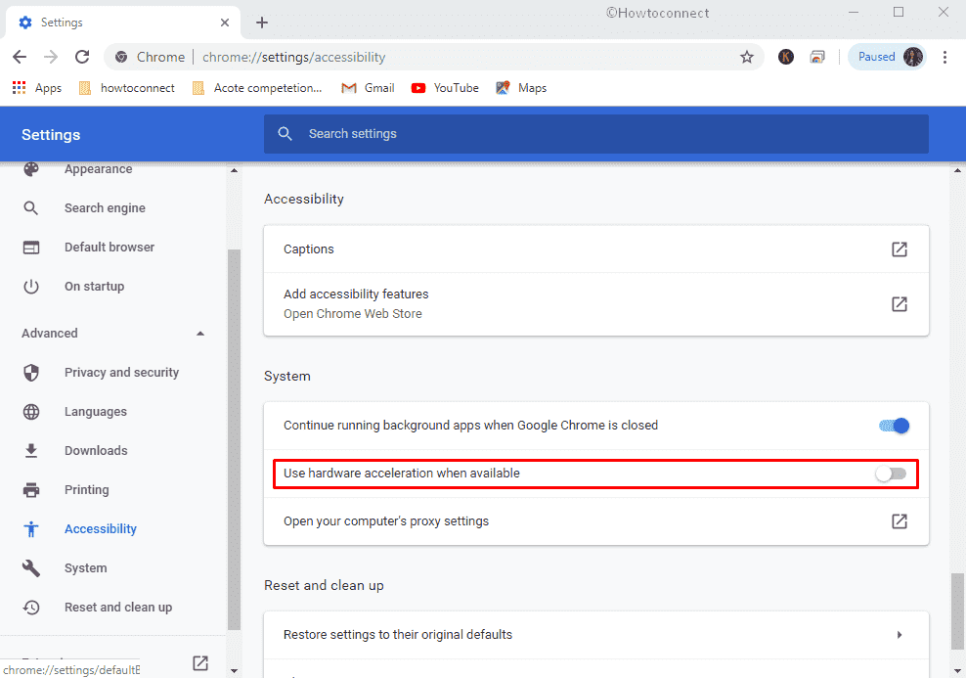Collapse the Advanced section in sidebar
Screen dimensions: 966x678
click(200, 334)
